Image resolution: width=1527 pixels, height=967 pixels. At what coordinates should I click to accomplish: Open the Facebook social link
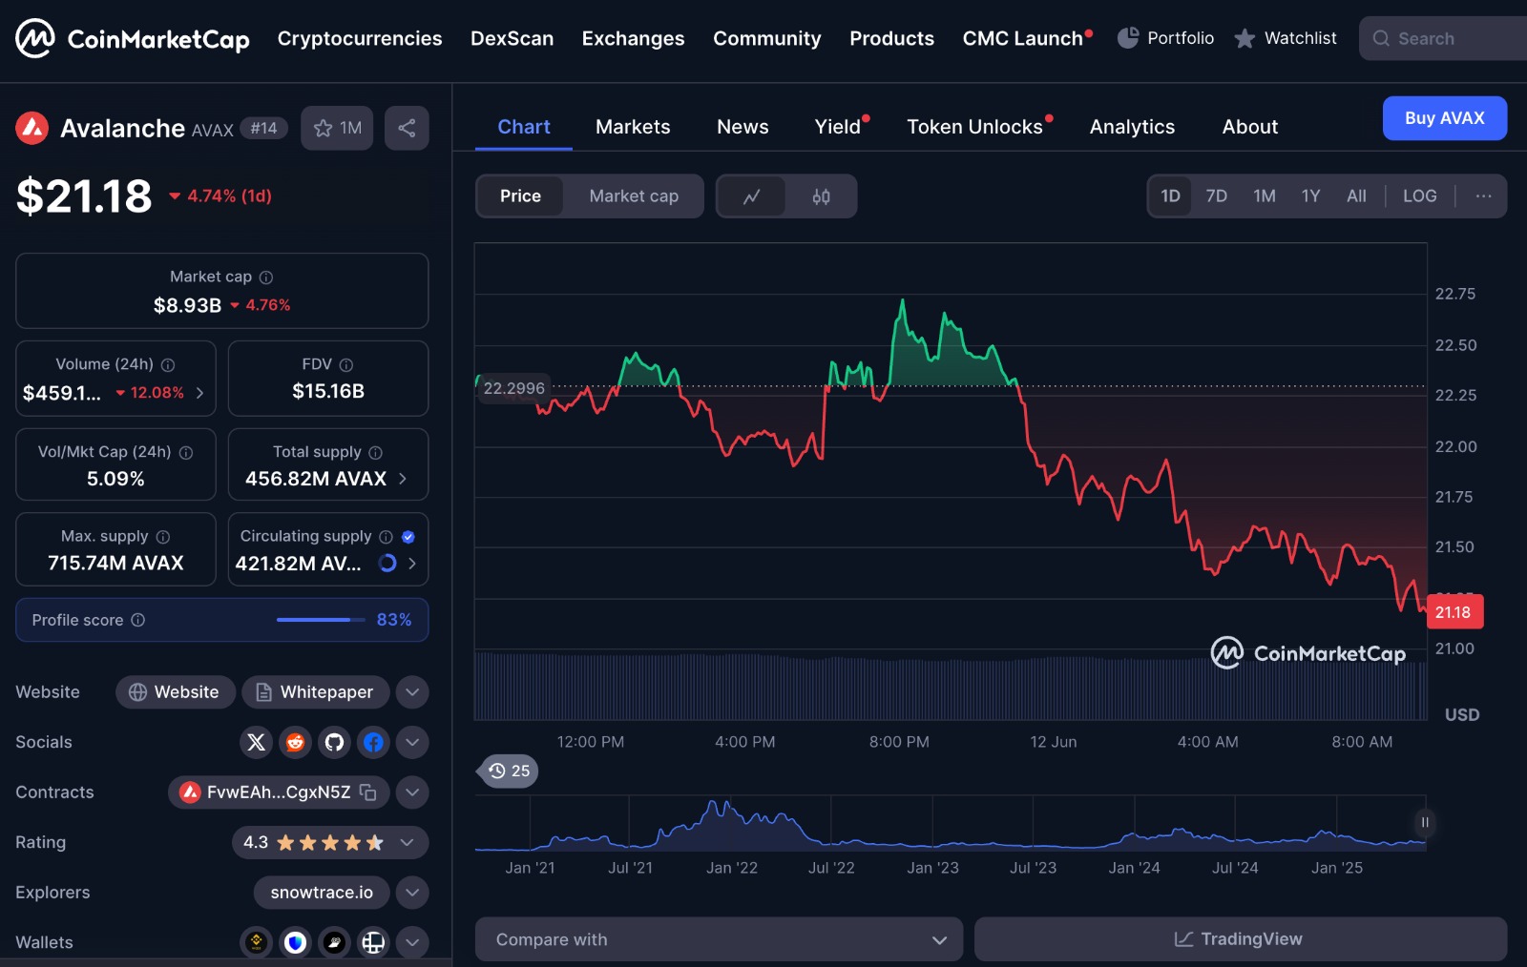373,742
